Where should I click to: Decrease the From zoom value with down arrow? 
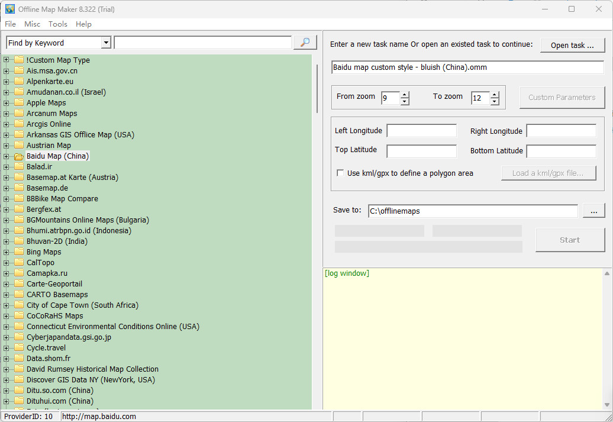coord(405,101)
